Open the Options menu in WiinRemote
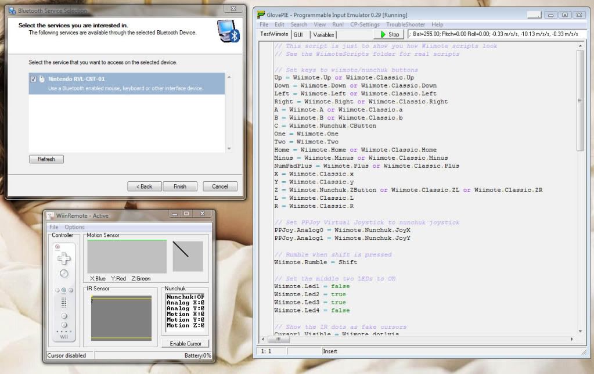Screen dimensions: 594x374 pyautogui.click(x=75, y=227)
